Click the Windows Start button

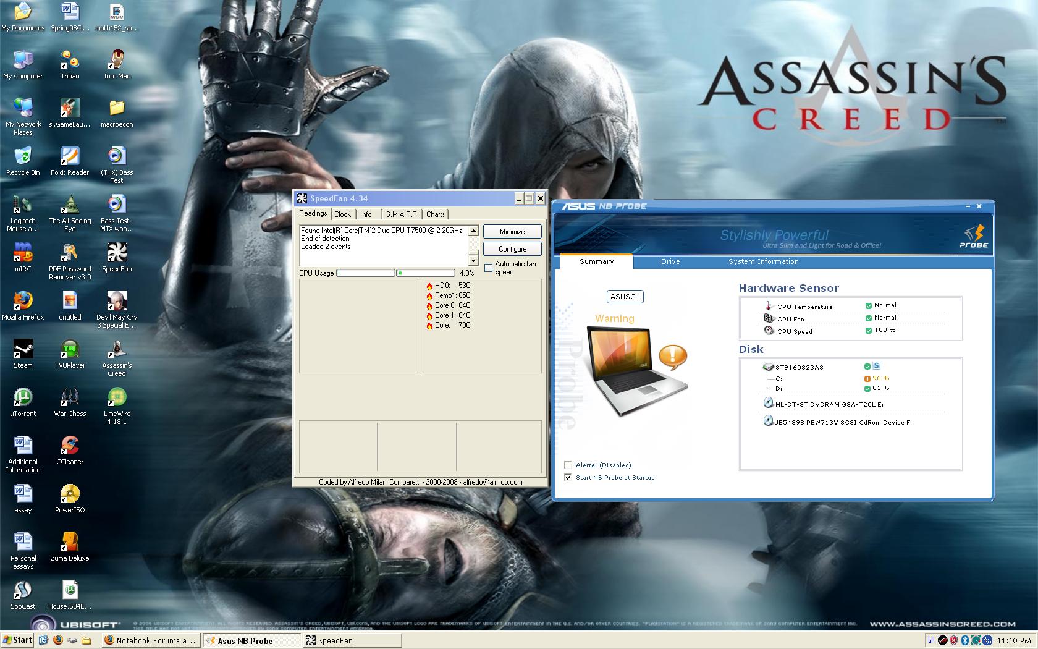click(17, 640)
